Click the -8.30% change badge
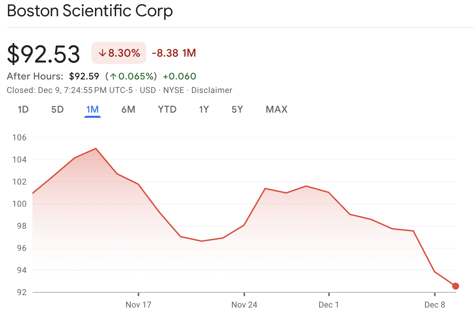The image size is (474, 311). (x=119, y=53)
